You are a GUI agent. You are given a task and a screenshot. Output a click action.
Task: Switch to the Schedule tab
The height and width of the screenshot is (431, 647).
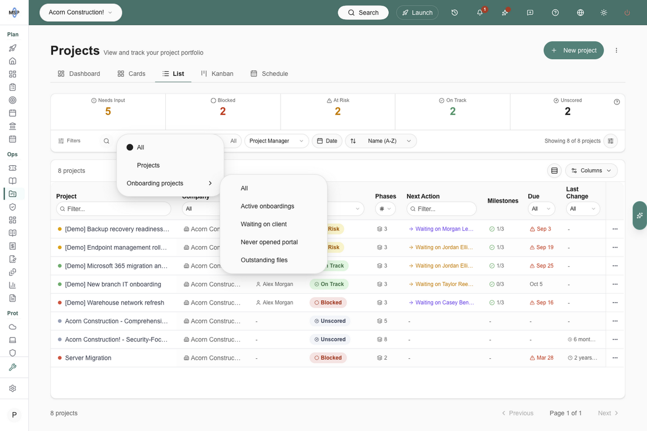(269, 74)
